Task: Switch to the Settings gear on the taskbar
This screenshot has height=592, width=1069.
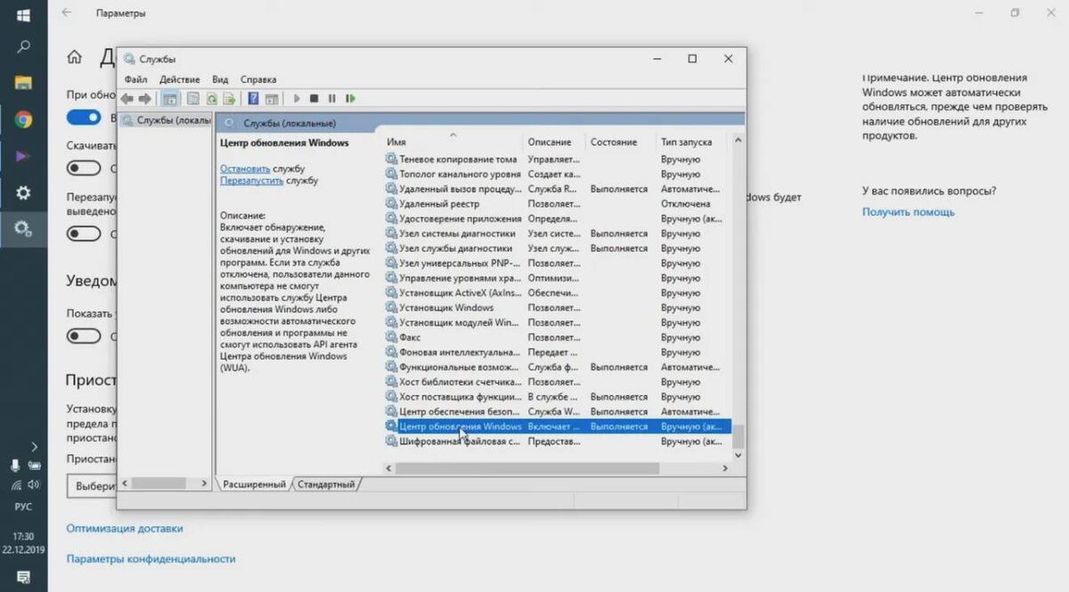Action: point(23,192)
